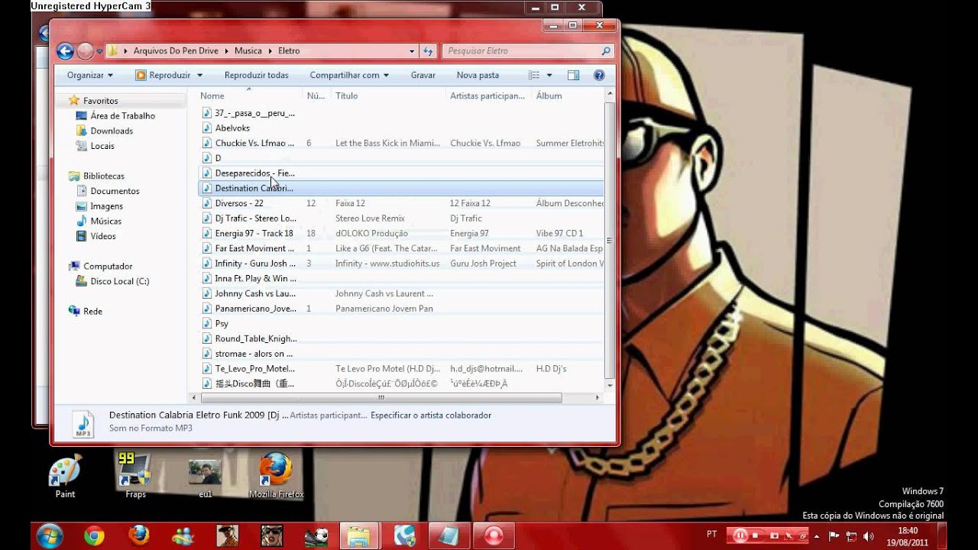Sort by the Álbum column header
The width and height of the screenshot is (978, 550).
(x=549, y=95)
